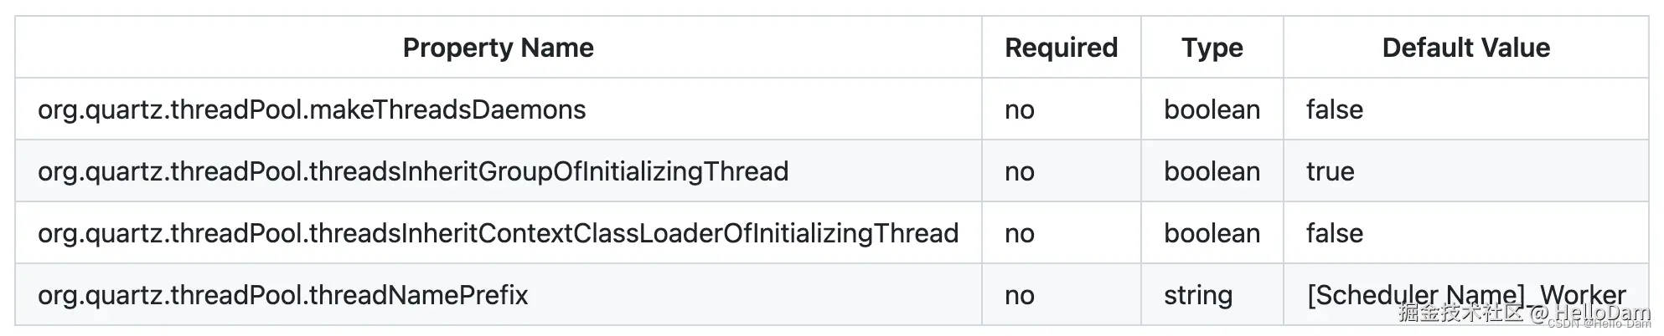Viewport: 1664px width, 336px height.
Task: Click the string type cell
Action: pos(1197,295)
